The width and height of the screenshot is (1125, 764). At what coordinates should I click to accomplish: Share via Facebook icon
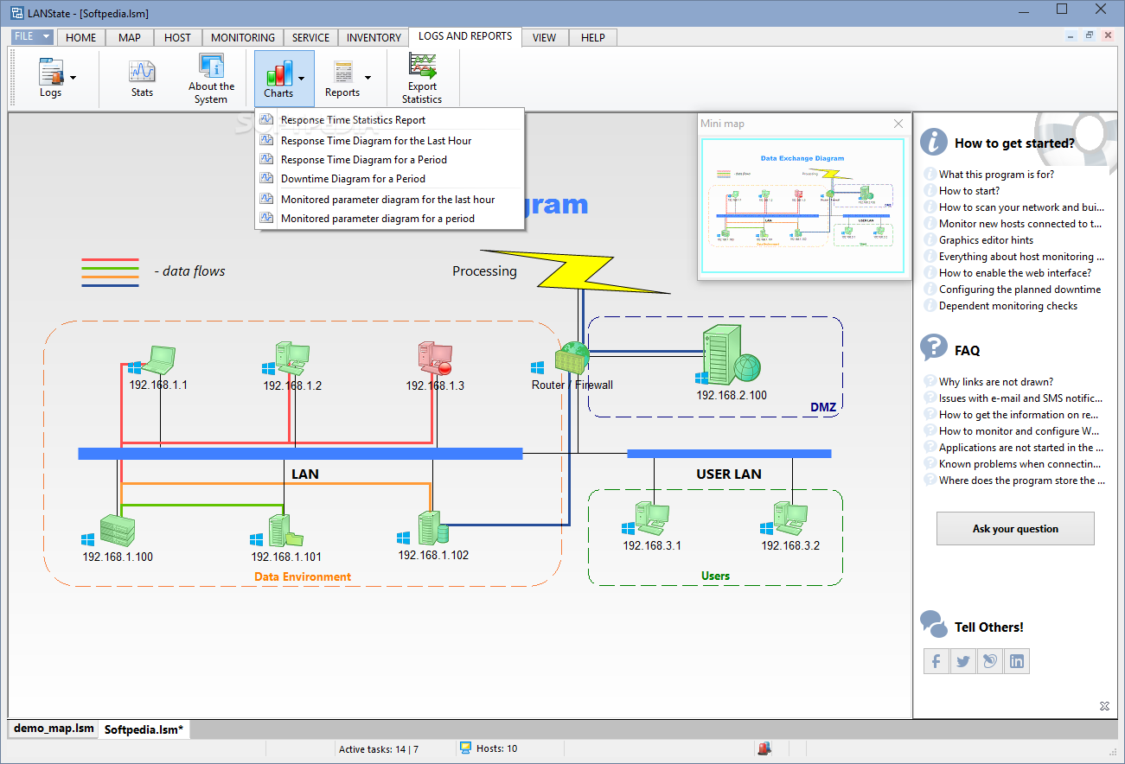point(936,662)
